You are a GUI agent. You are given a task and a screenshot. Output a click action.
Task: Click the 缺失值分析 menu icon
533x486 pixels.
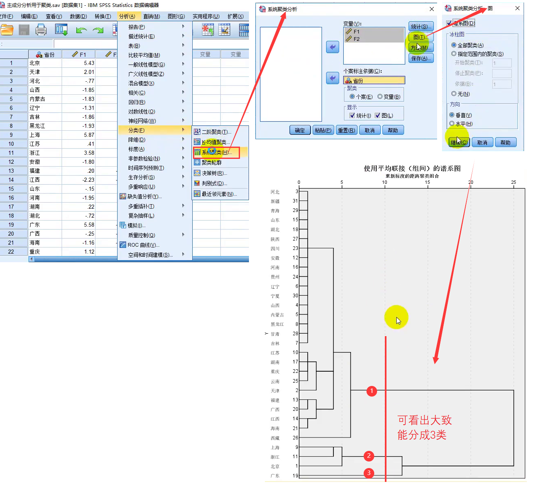pyautogui.click(x=122, y=196)
